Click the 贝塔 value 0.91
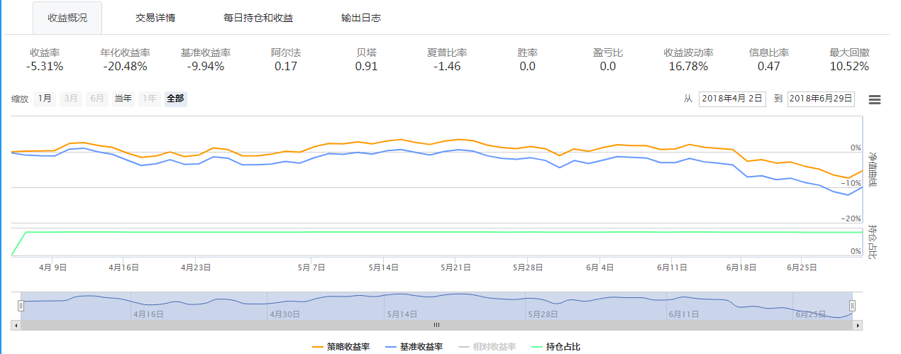Screen dimensions: 901x354 coord(367,67)
